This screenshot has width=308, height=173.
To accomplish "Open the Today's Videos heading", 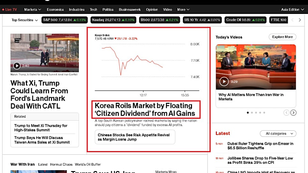I will [x=229, y=37].
